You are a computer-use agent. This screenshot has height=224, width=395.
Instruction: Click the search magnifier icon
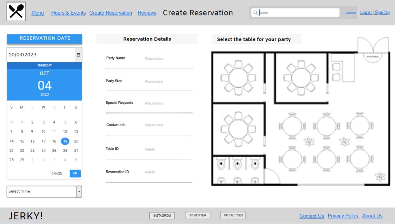pos(255,12)
